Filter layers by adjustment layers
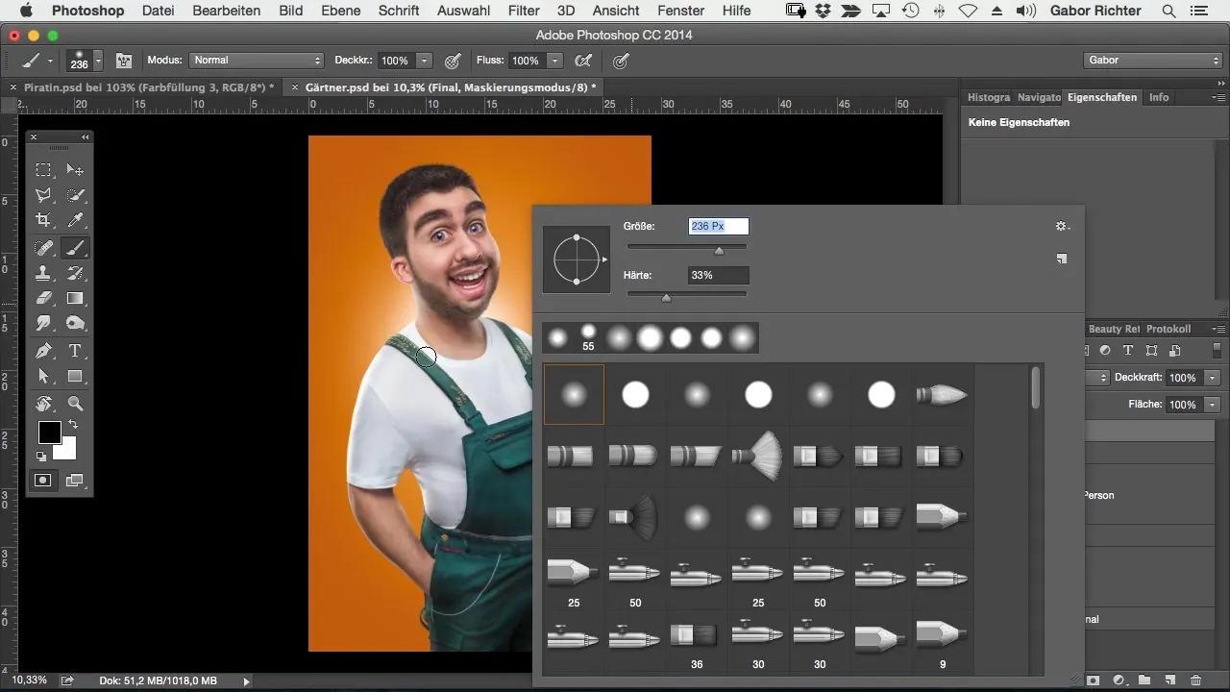This screenshot has width=1230, height=692. pyautogui.click(x=1106, y=351)
